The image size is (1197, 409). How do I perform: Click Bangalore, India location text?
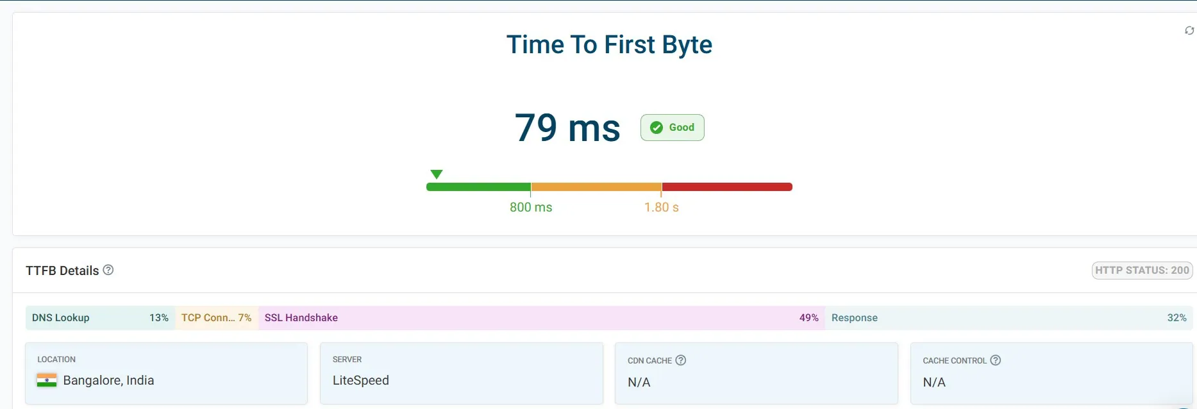point(108,380)
